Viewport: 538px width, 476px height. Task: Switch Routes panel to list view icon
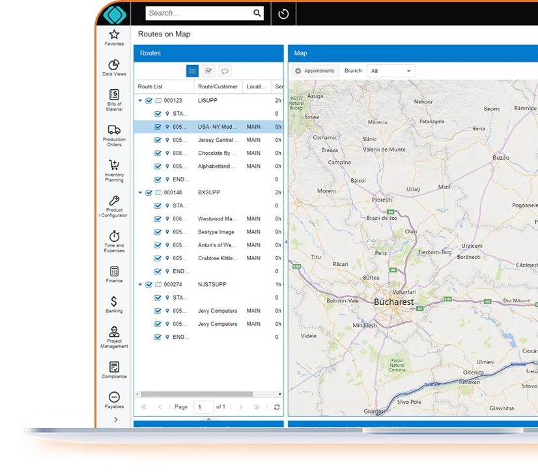pos(192,71)
